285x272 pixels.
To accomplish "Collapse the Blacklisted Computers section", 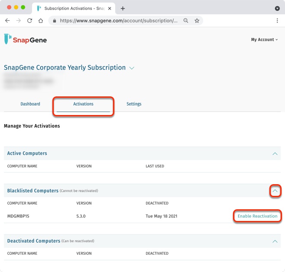I will pyautogui.click(x=275, y=191).
